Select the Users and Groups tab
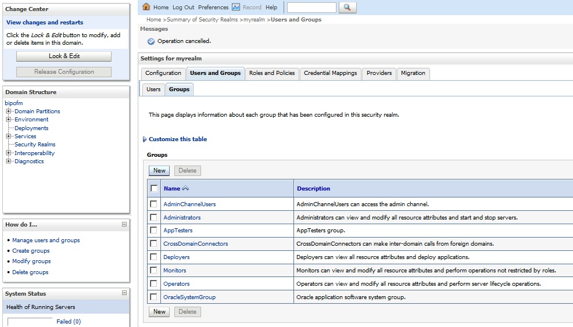 tap(215, 73)
